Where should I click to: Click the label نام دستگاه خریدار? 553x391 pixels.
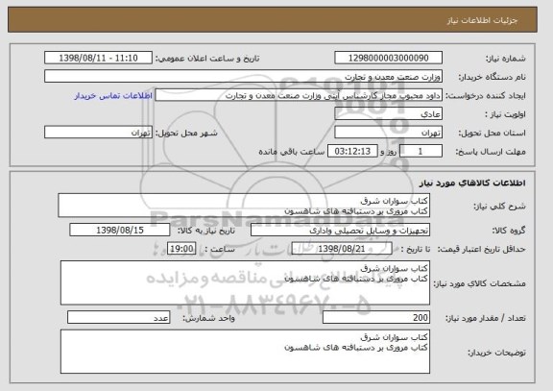point(493,77)
